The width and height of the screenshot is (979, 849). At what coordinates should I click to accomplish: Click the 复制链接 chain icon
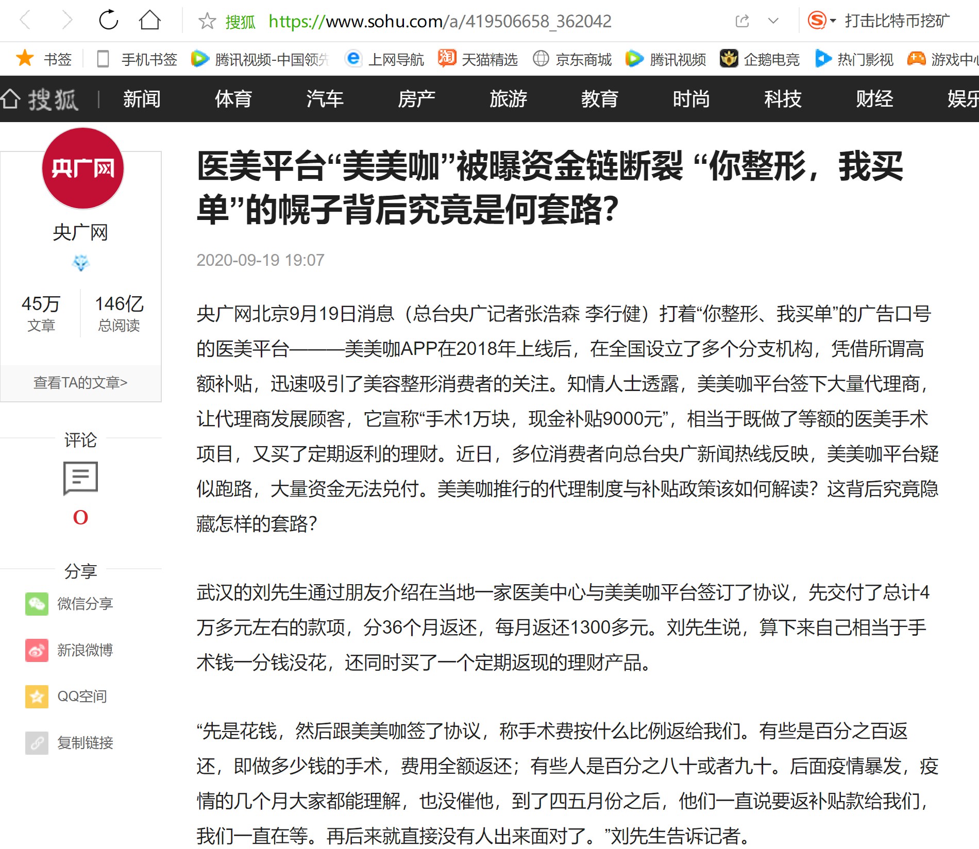coord(37,743)
